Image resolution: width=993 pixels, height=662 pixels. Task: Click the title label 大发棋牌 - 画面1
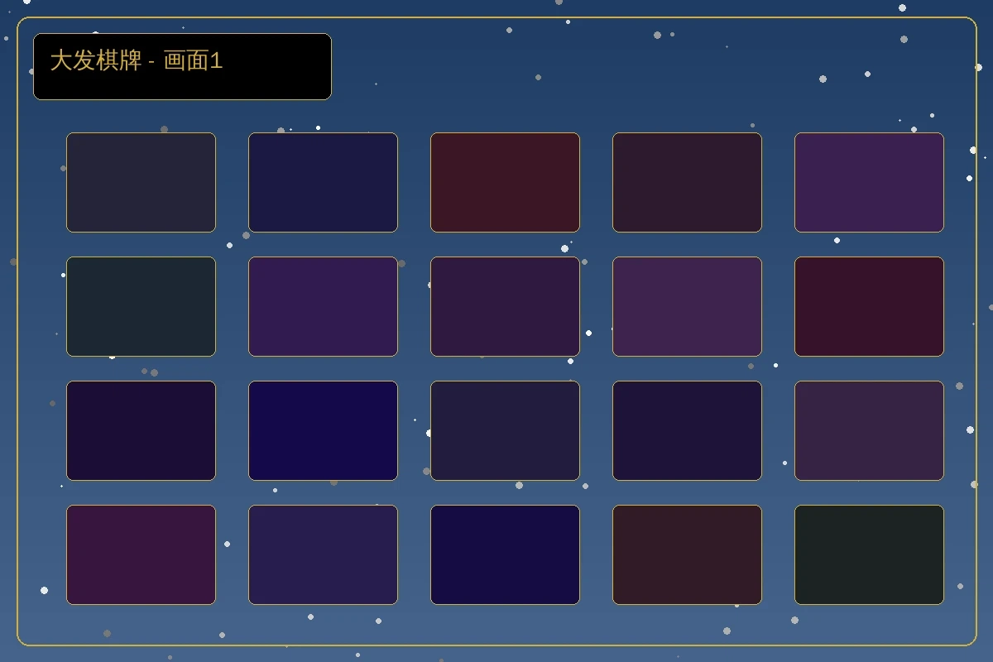coord(137,61)
